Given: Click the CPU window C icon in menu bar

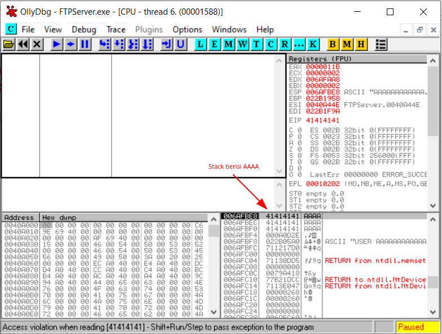Looking at the screenshot, I should [x=11, y=29].
